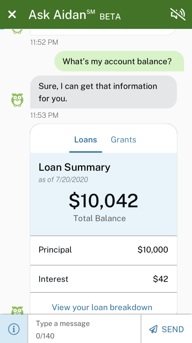Switch to the Grants tab

[123, 140]
